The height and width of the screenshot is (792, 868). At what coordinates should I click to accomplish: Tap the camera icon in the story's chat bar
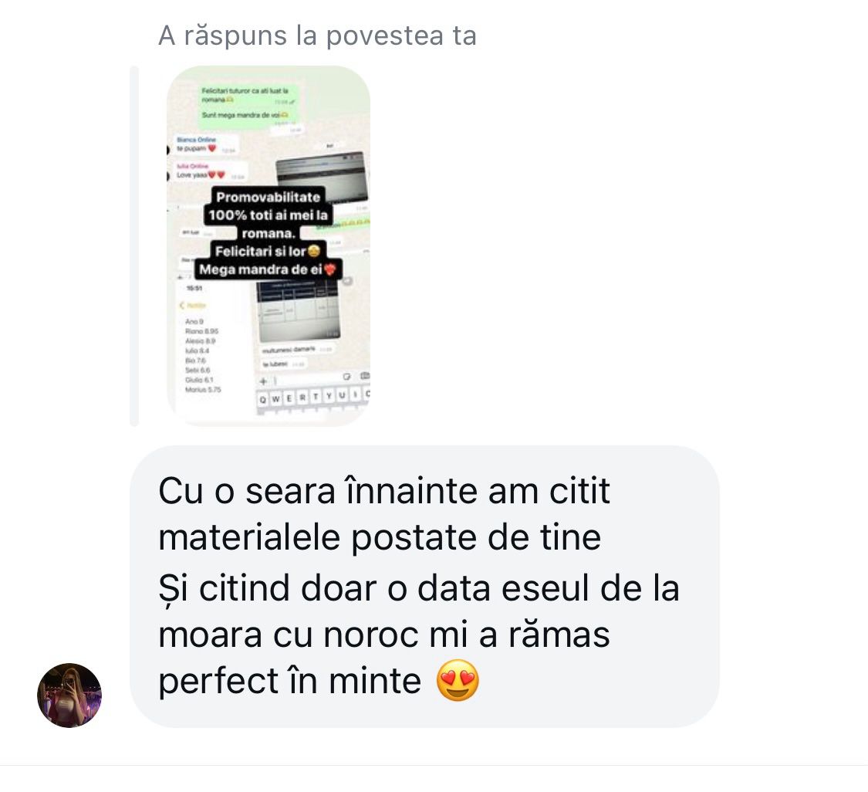pos(365,375)
